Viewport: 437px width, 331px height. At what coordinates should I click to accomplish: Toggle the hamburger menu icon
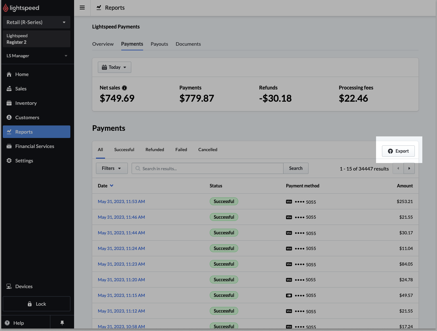coord(82,8)
